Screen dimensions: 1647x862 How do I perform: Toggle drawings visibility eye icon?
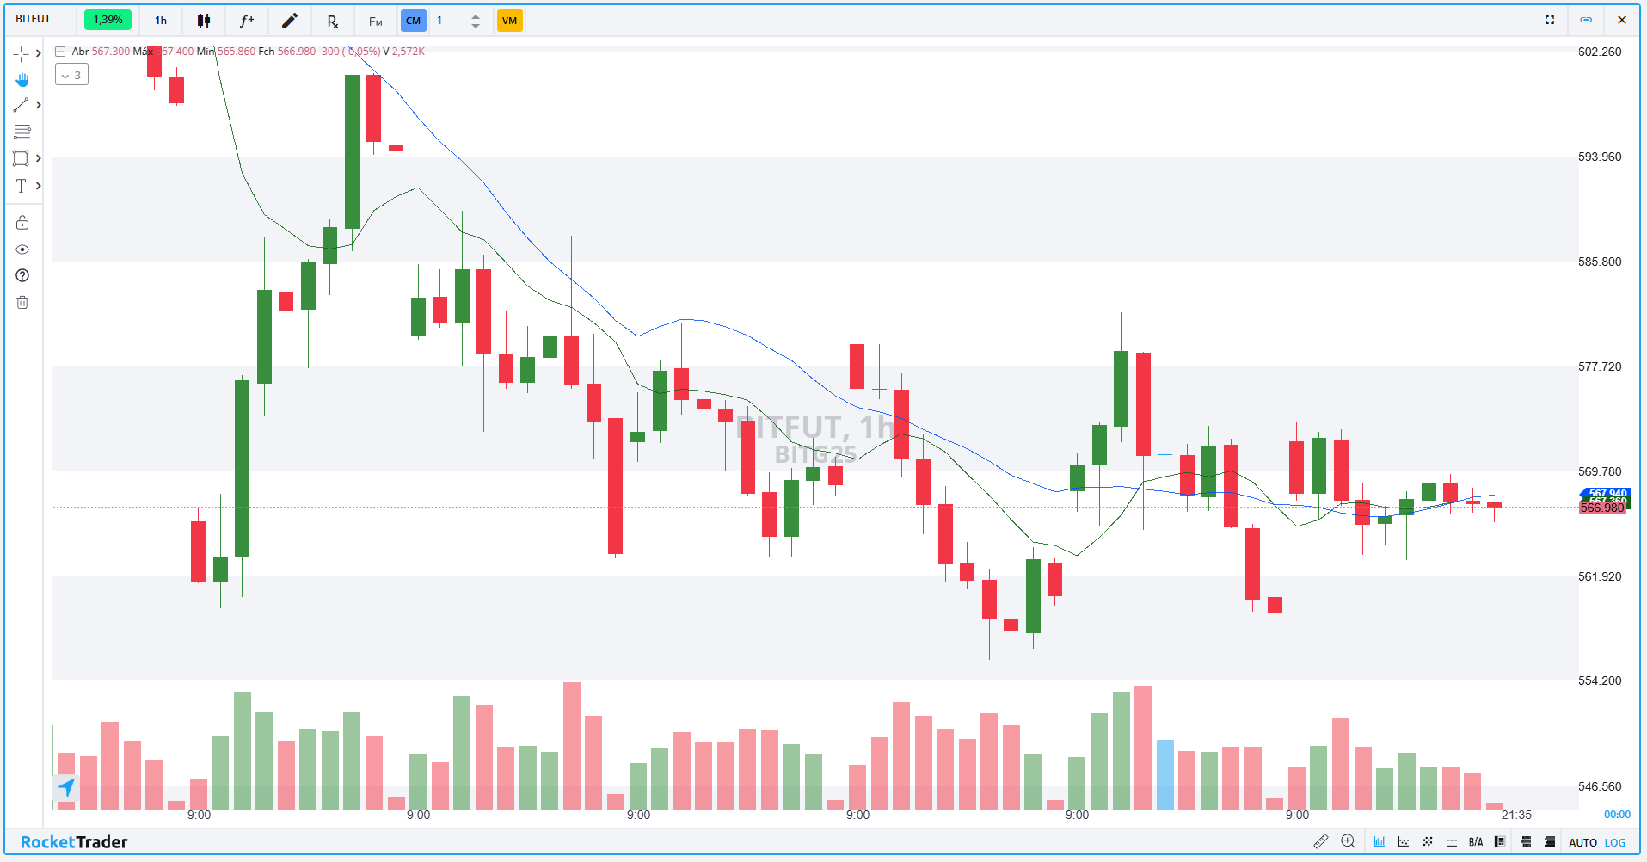click(22, 249)
